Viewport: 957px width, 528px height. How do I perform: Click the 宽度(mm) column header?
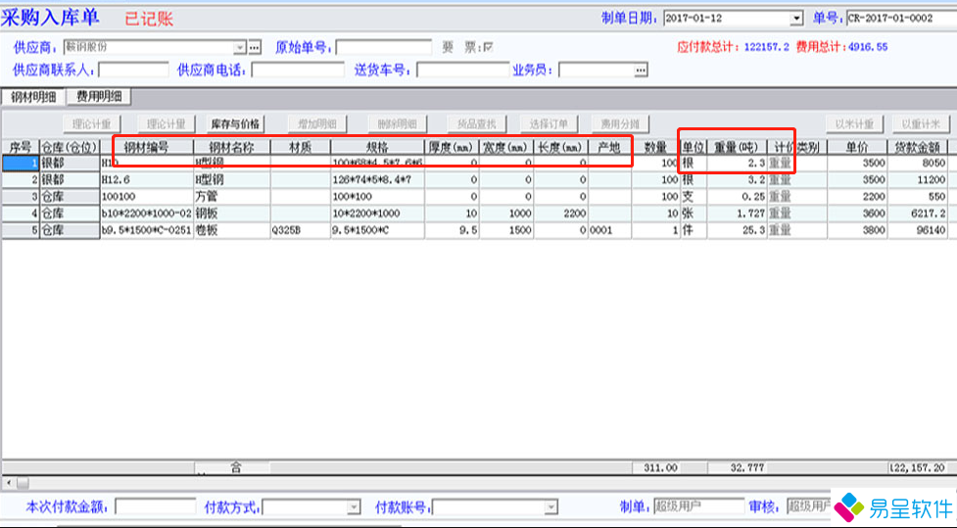click(x=506, y=147)
